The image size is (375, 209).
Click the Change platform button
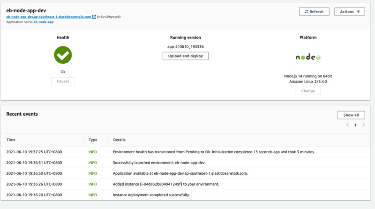308,91
